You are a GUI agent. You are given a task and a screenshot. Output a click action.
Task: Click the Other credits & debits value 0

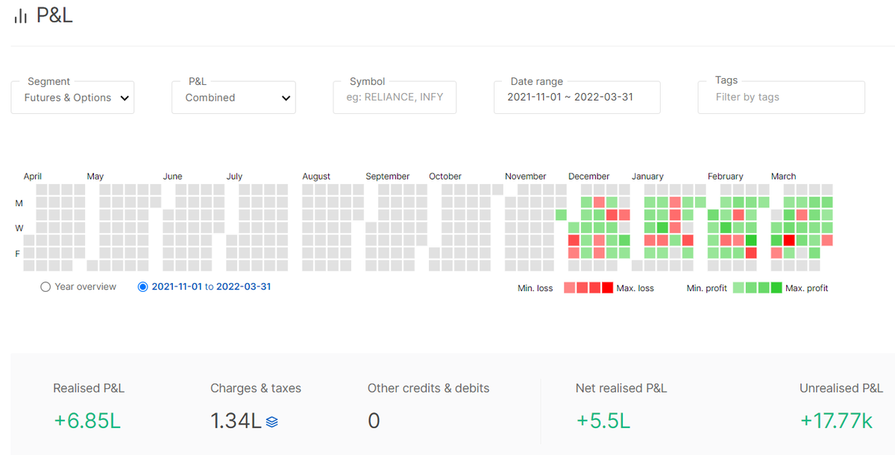click(x=374, y=421)
